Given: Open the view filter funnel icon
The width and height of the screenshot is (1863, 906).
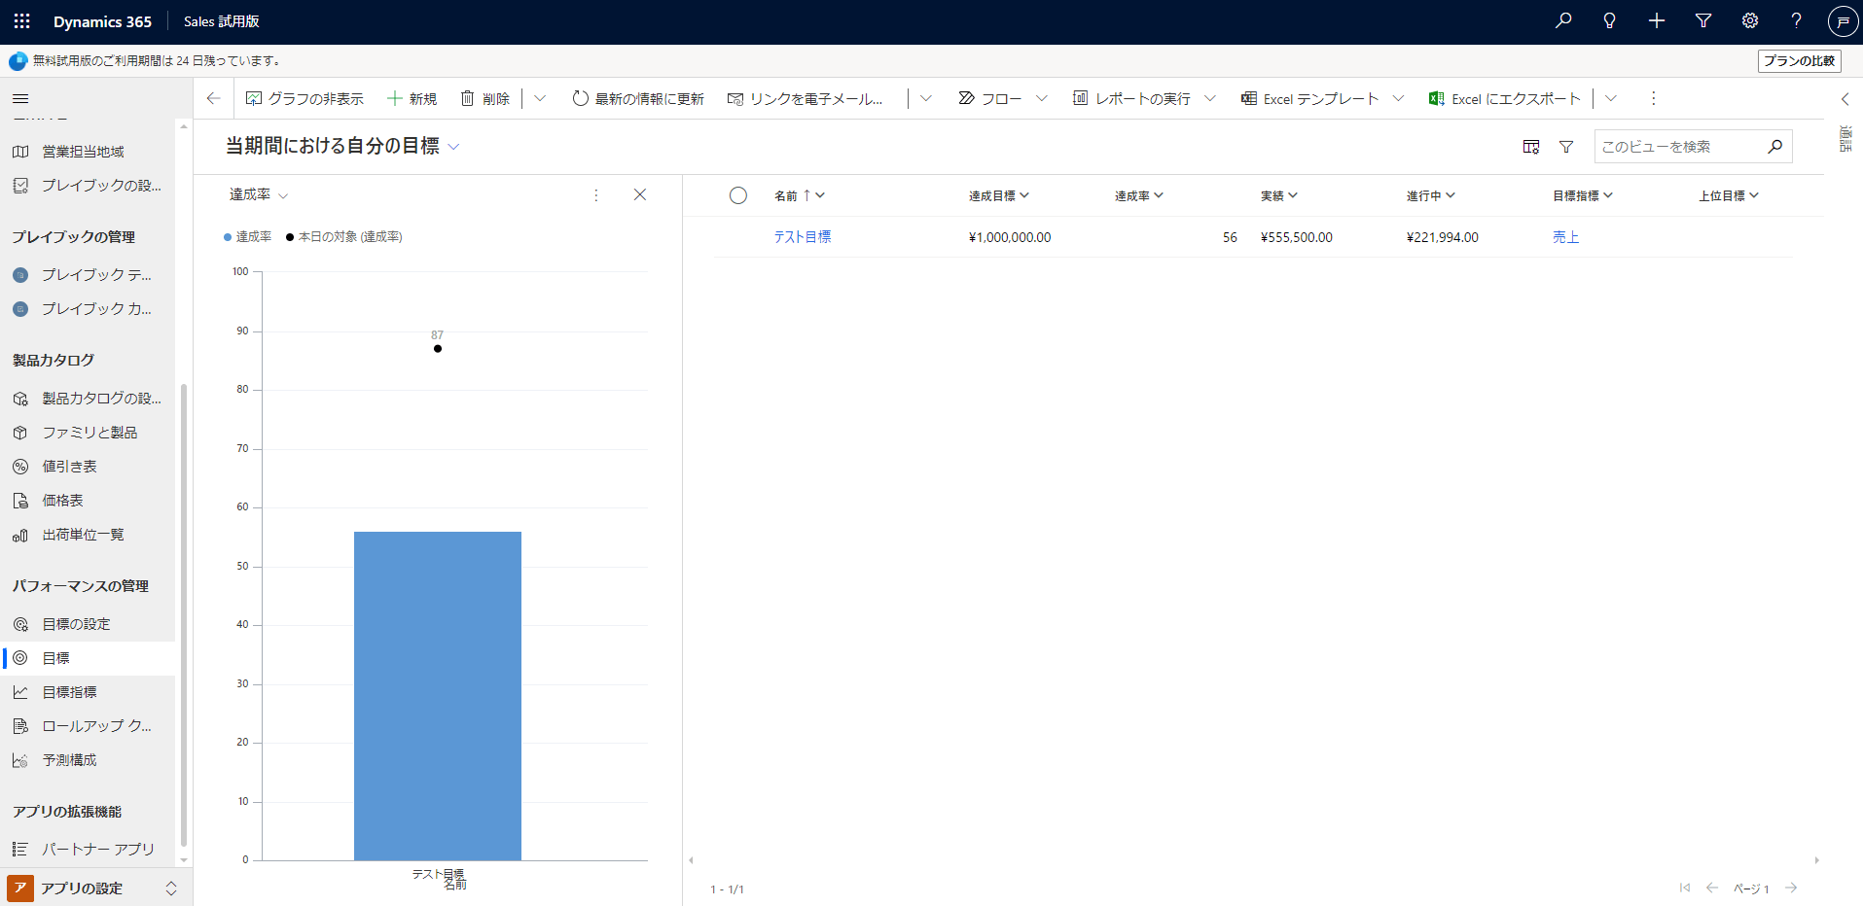Looking at the screenshot, I should click(1566, 147).
